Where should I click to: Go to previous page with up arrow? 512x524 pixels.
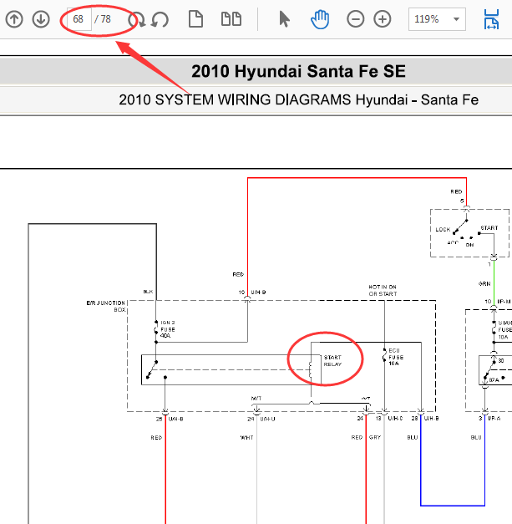(x=14, y=19)
